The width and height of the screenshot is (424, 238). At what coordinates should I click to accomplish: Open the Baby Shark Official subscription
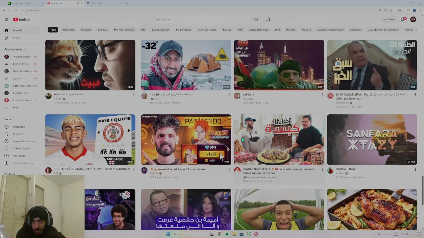tap(22, 86)
